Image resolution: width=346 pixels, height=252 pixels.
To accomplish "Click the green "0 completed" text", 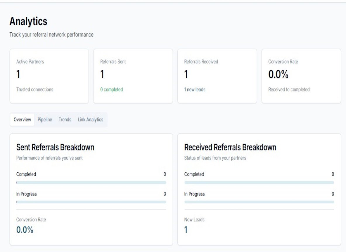I will (111, 90).
